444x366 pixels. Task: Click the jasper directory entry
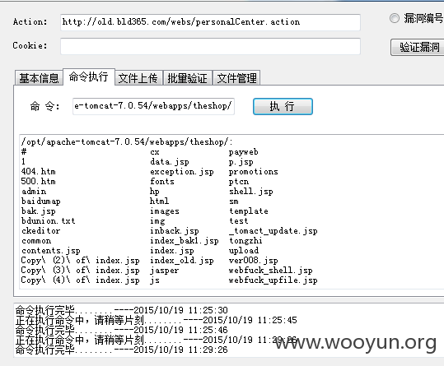[165, 271]
